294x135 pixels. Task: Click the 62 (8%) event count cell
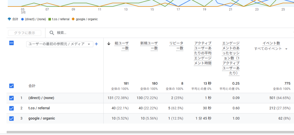click(284, 119)
